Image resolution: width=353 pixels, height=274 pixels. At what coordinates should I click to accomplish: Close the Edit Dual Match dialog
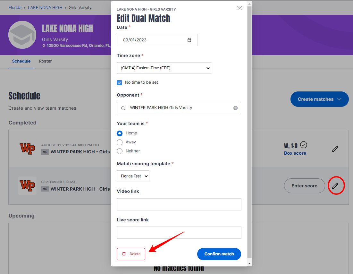pyautogui.click(x=240, y=8)
